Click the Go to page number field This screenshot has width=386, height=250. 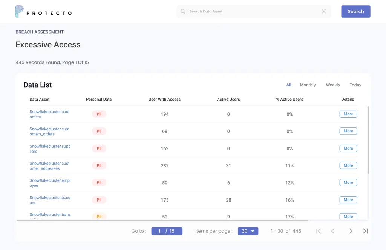coord(160,231)
